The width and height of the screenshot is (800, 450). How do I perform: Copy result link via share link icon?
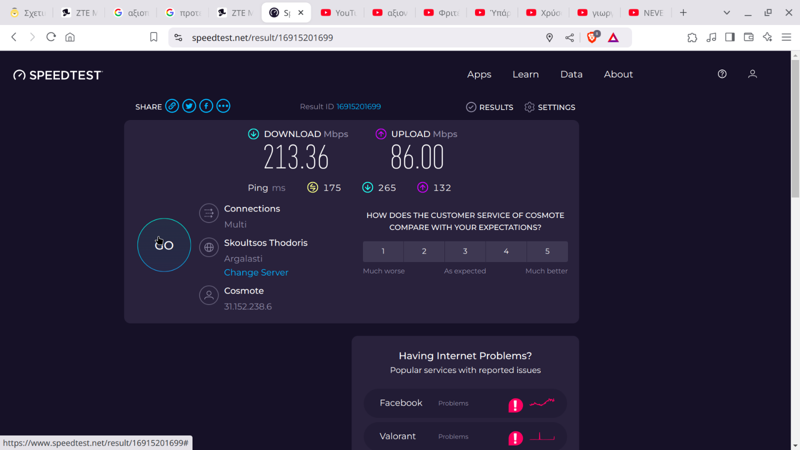[172, 106]
